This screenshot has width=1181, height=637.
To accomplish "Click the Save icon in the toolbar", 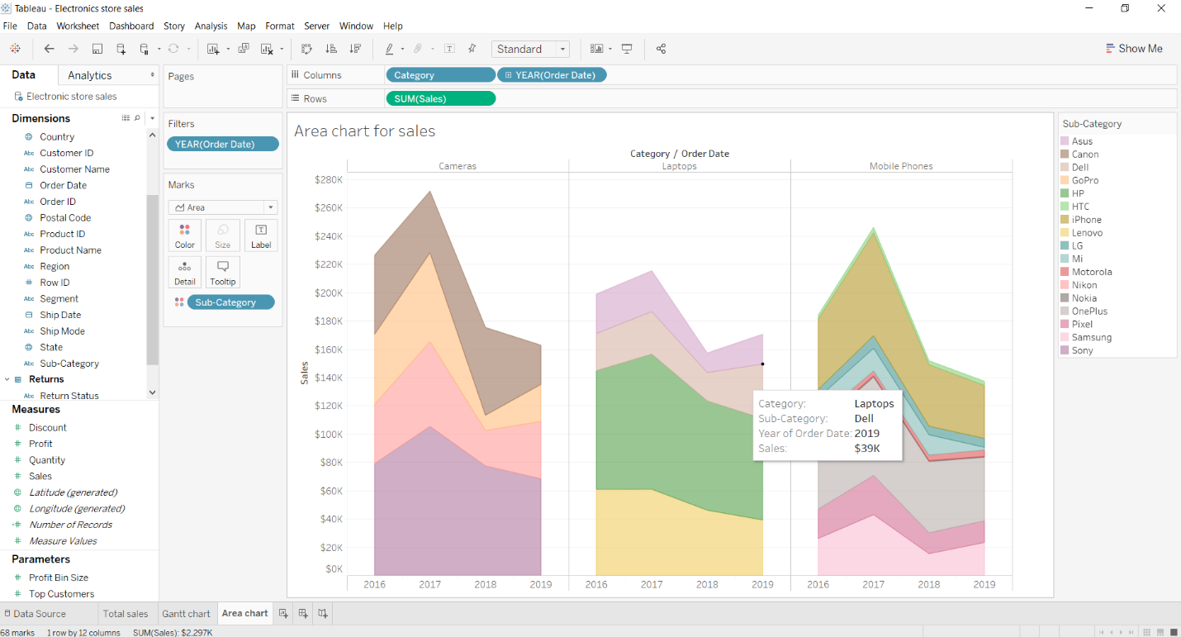I will (x=97, y=49).
